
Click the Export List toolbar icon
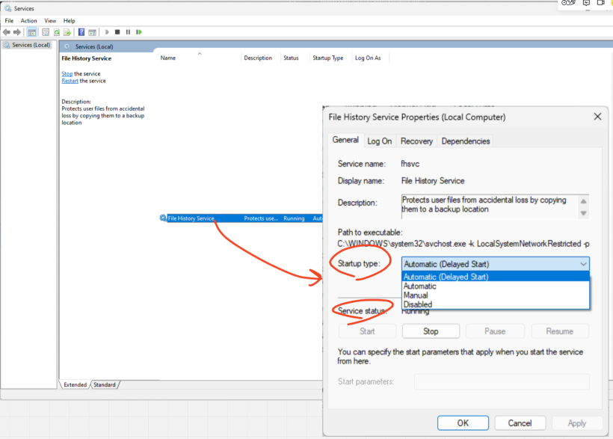click(x=67, y=32)
